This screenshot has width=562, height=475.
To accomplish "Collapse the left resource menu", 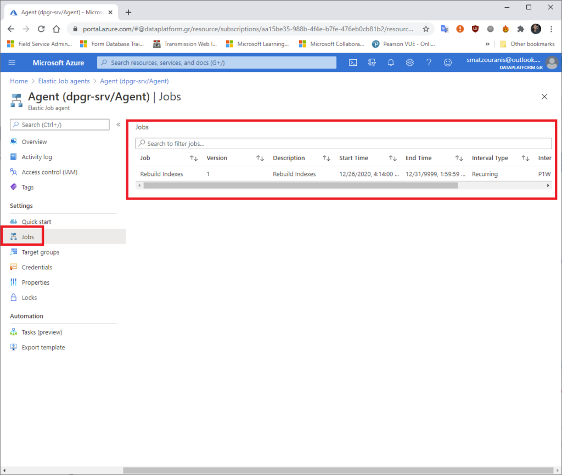I will point(119,125).
